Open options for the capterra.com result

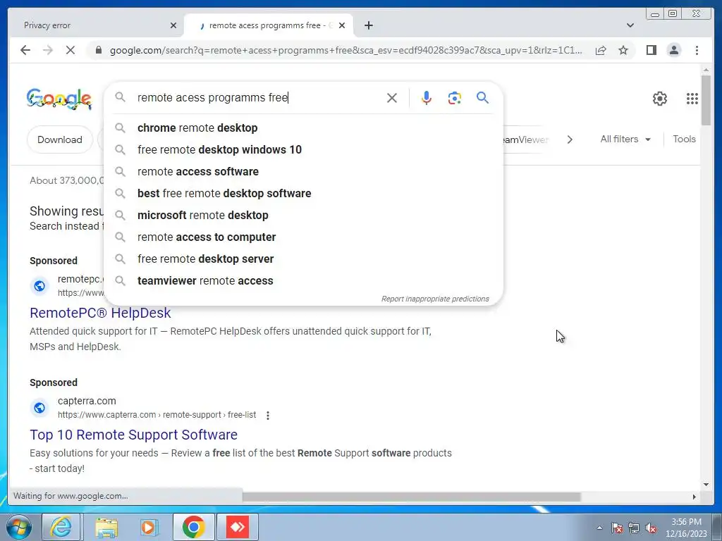[267, 416]
